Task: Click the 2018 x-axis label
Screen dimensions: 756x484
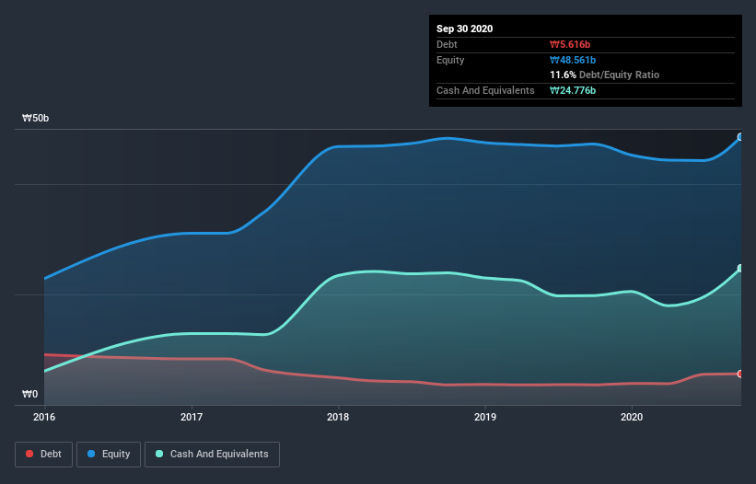Action: coord(338,417)
